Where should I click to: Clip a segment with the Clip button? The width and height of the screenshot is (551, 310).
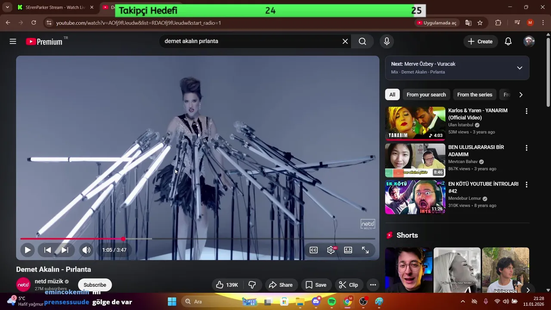tap(349, 285)
